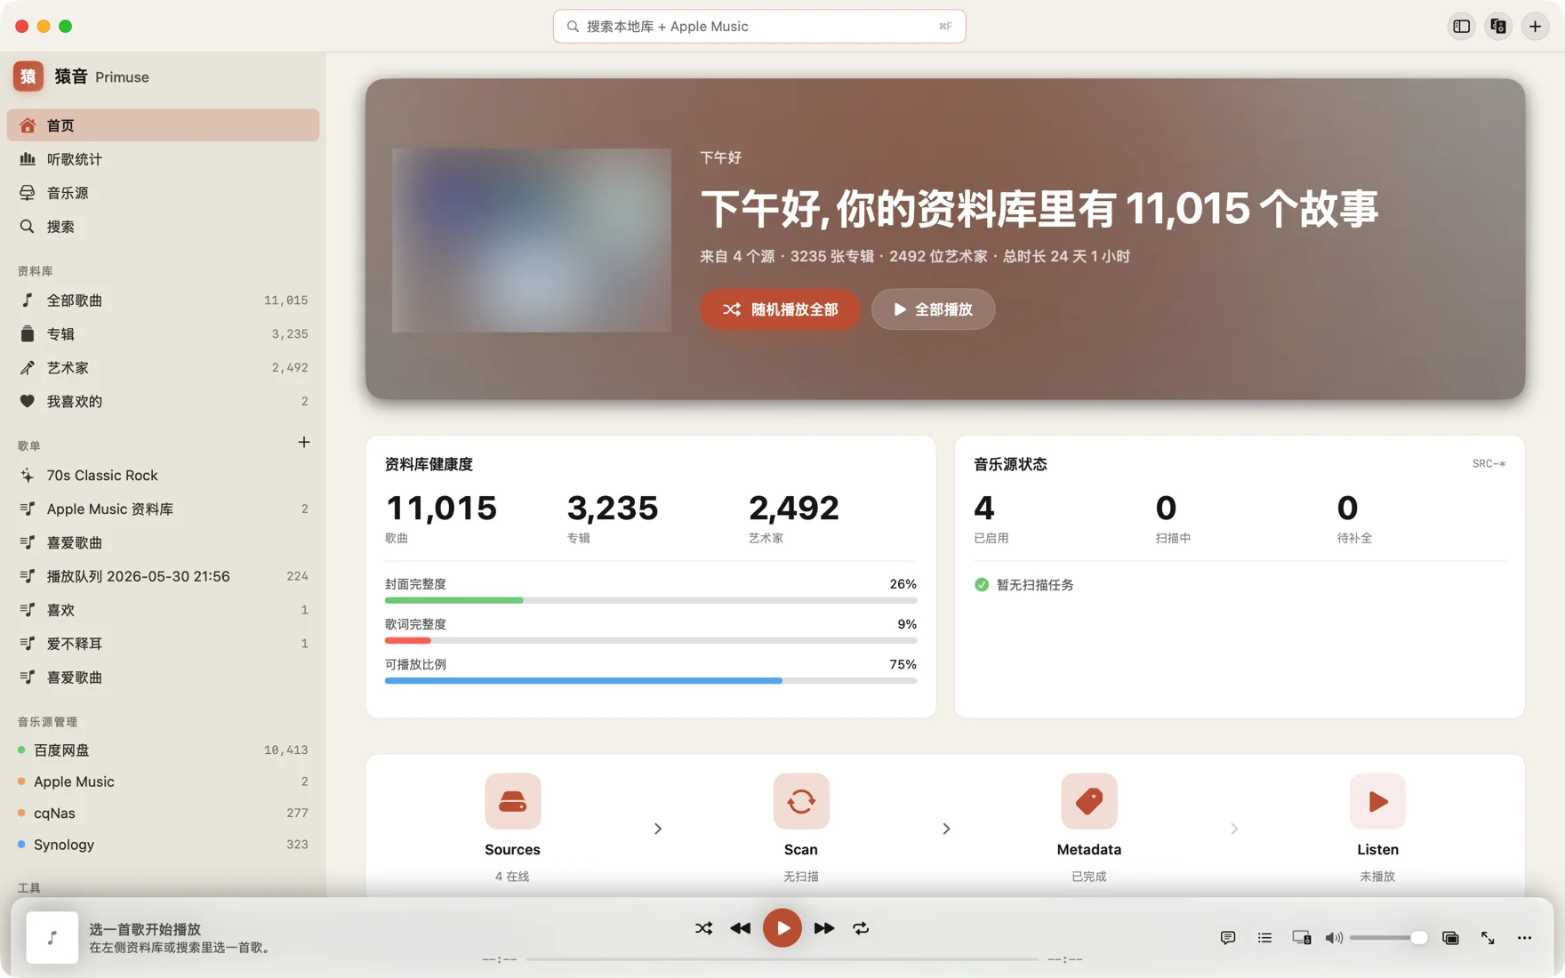Viewport: 1565px width, 978px height.
Task: Adjust the volume slider
Action: tap(1388, 938)
